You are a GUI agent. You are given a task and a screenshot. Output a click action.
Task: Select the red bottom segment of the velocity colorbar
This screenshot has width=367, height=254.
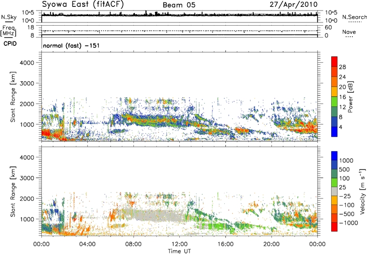334,227
